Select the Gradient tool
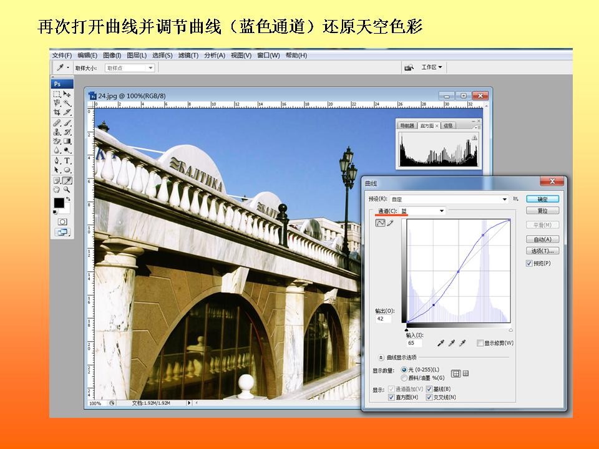Image resolution: width=599 pixels, height=449 pixels. pyautogui.click(x=67, y=142)
